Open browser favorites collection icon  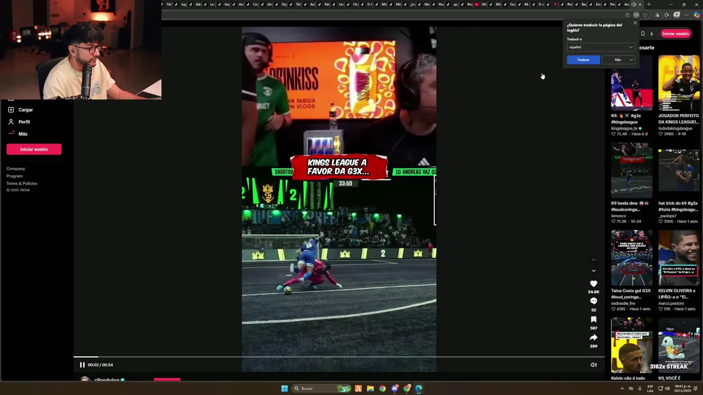pos(667,15)
